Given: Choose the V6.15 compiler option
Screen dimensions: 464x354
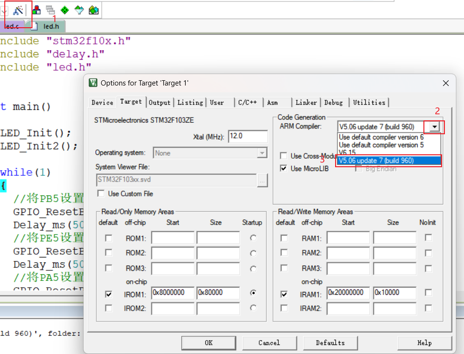Looking at the screenshot, I should [347, 152].
